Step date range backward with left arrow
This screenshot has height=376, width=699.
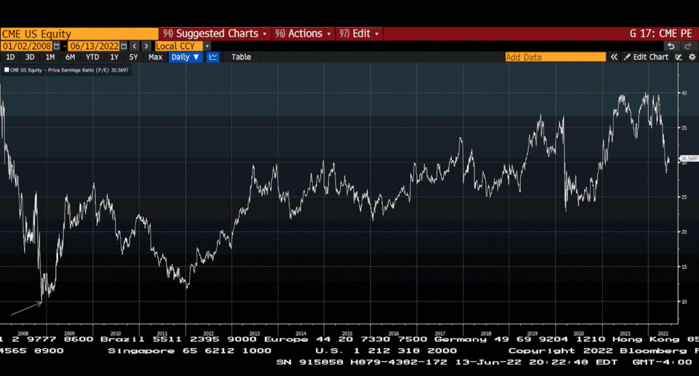tap(134, 46)
